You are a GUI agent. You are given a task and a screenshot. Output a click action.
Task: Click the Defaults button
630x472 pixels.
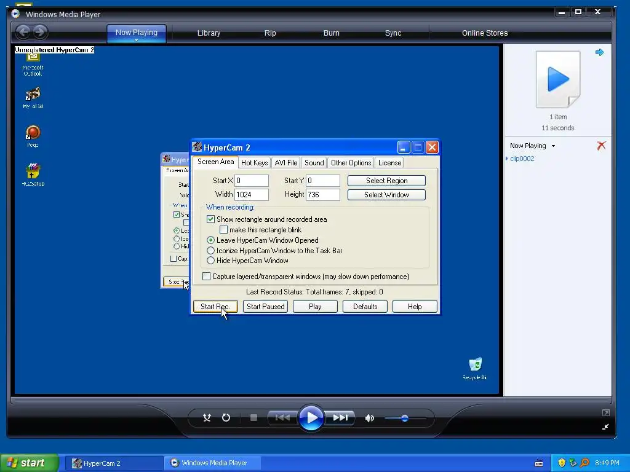coord(365,307)
